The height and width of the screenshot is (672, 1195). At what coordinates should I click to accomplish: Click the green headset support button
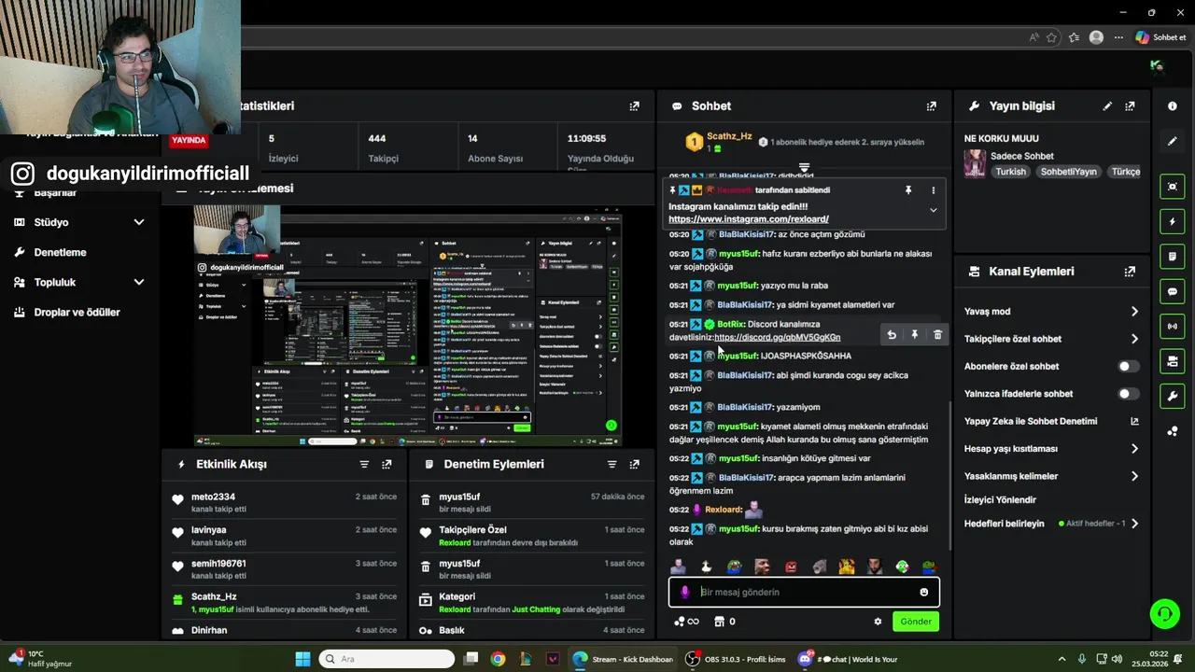click(1164, 614)
